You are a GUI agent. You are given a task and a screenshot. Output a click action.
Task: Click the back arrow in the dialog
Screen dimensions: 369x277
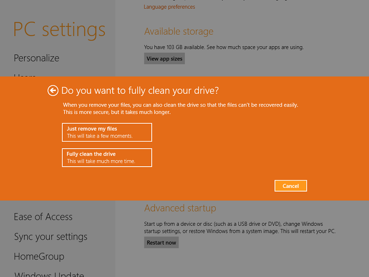coord(53,90)
